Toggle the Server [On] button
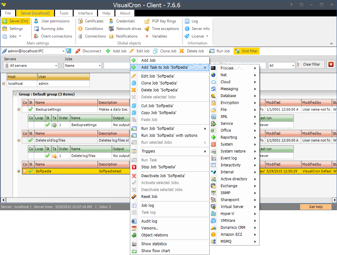Image resolution: width=337 pixels, height=255 pixels. pos(16,21)
